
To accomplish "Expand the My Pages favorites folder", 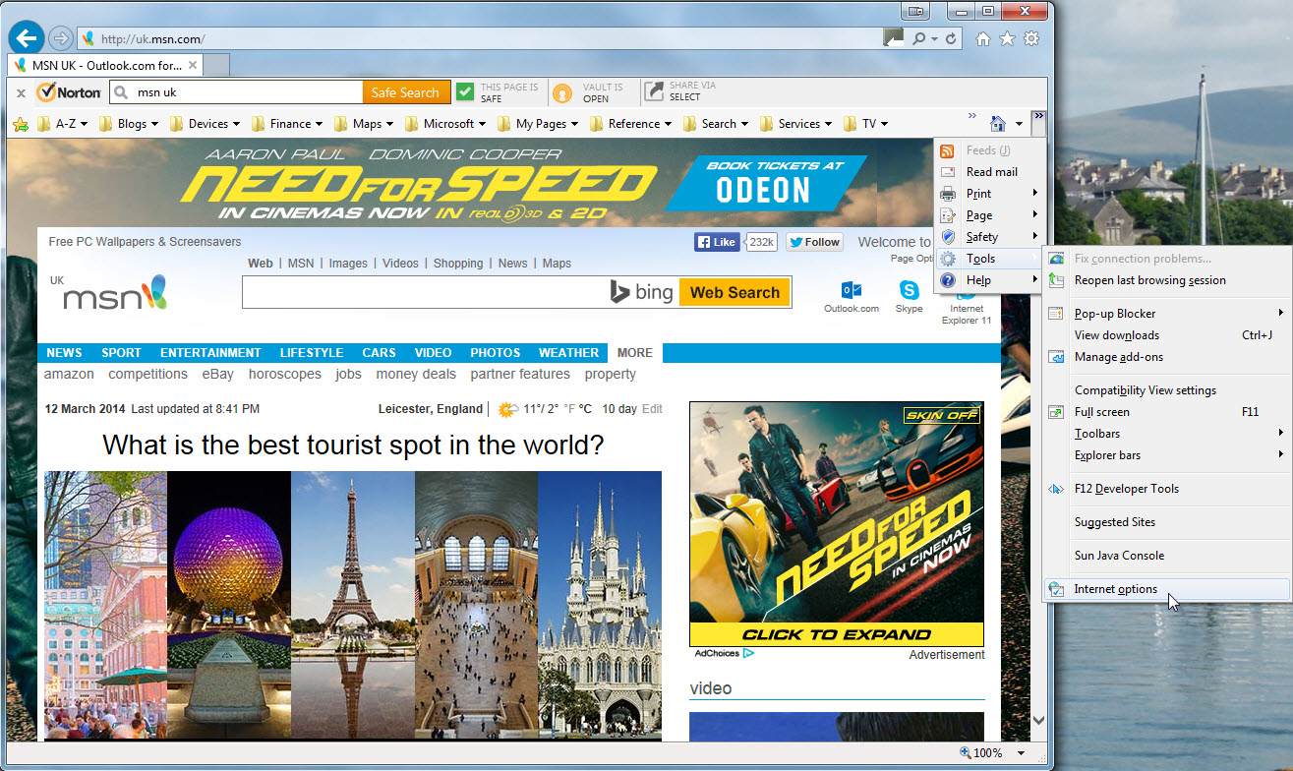I will coord(539,124).
